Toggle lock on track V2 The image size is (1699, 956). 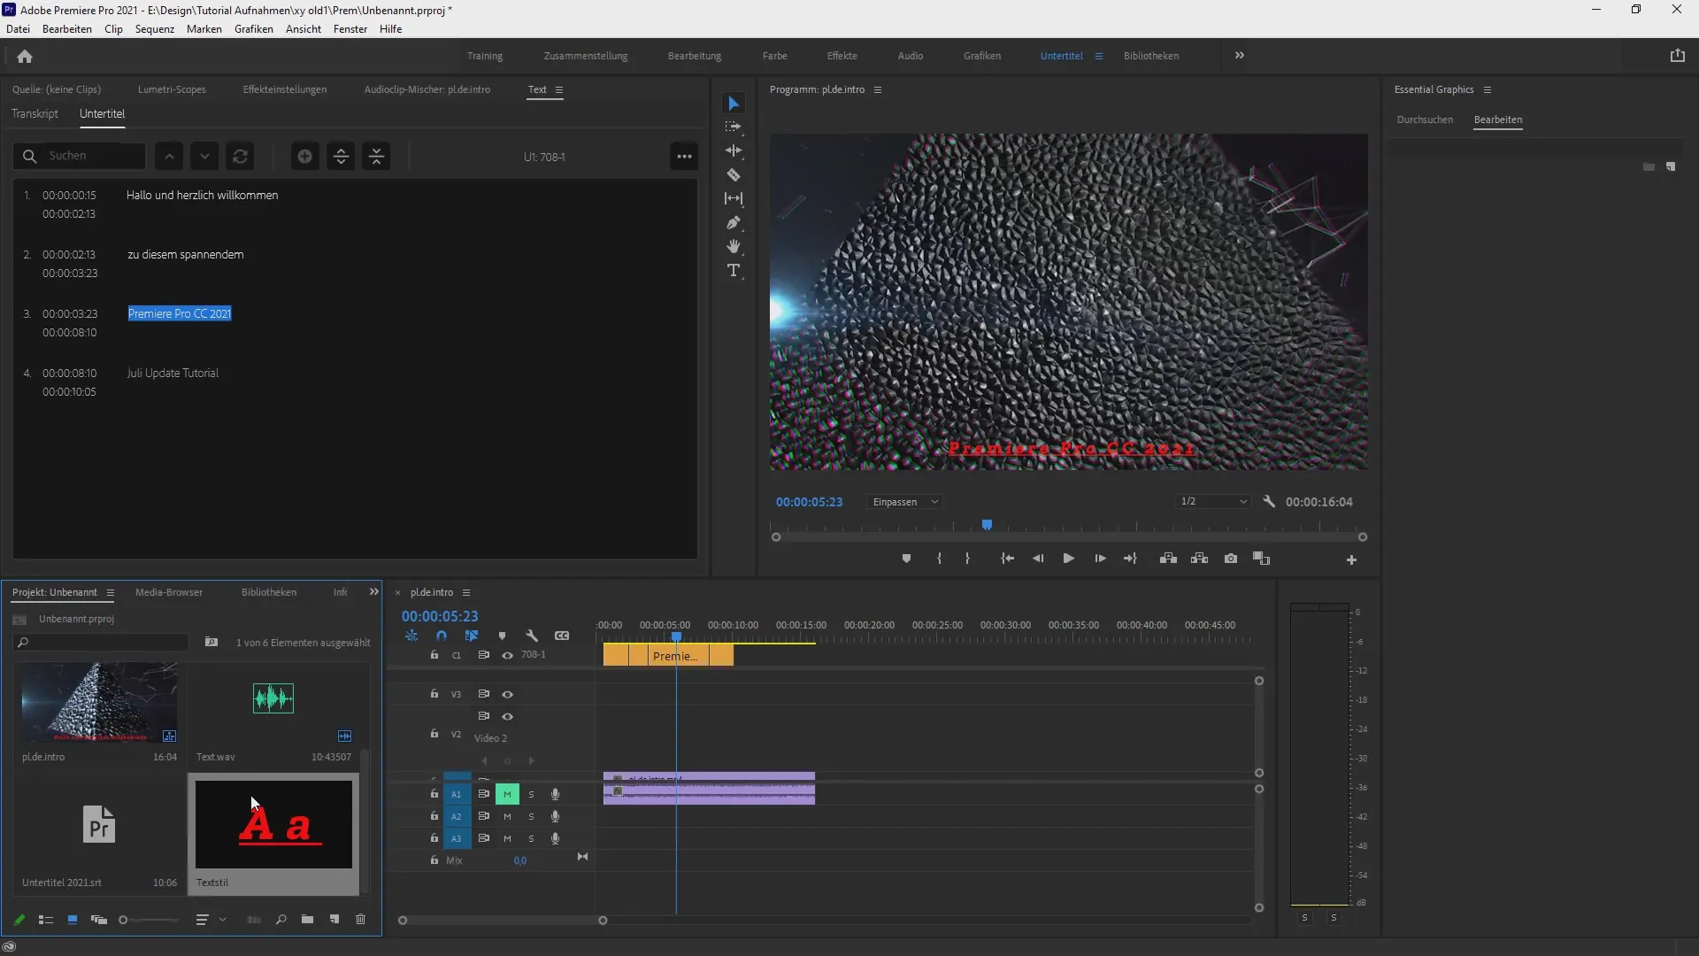(434, 733)
